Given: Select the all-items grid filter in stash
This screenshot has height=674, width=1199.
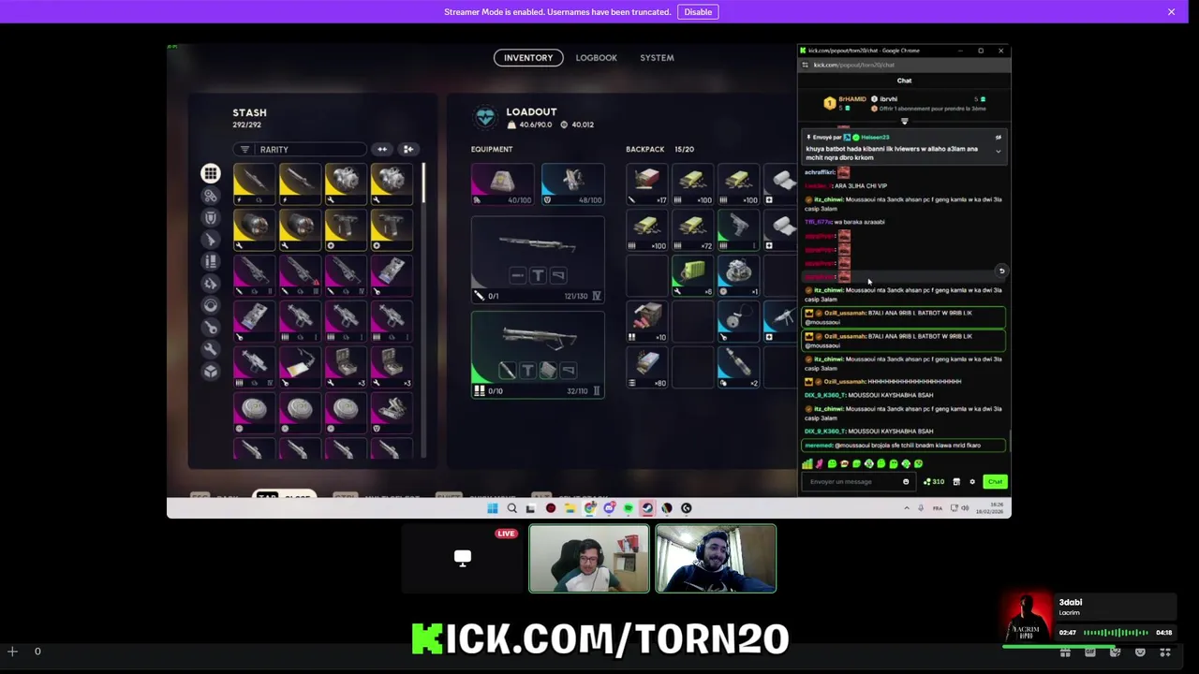Looking at the screenshot, I should pyautogui.click(x=211, y=173).
